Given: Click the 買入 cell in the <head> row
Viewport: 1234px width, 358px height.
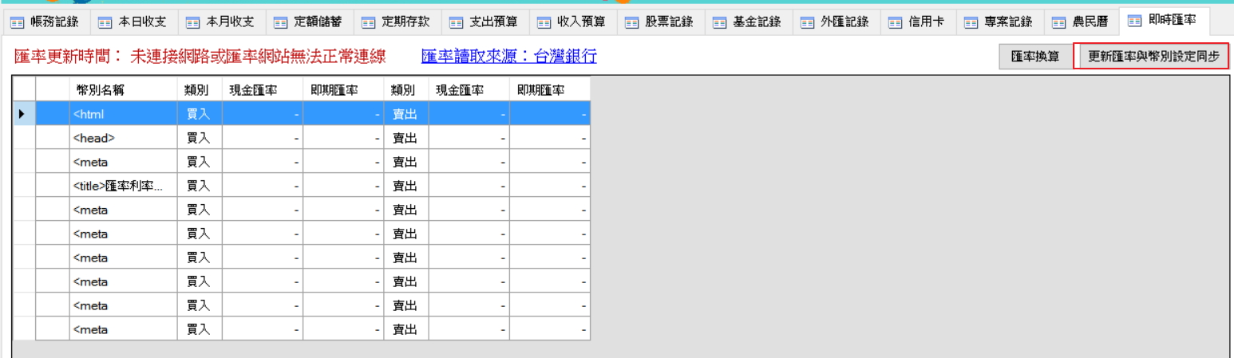Looking at the screenshot, I should [x=200, y=137].
